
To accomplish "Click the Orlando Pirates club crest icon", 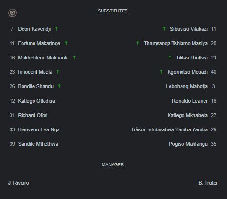I will (x=12, y=13).
